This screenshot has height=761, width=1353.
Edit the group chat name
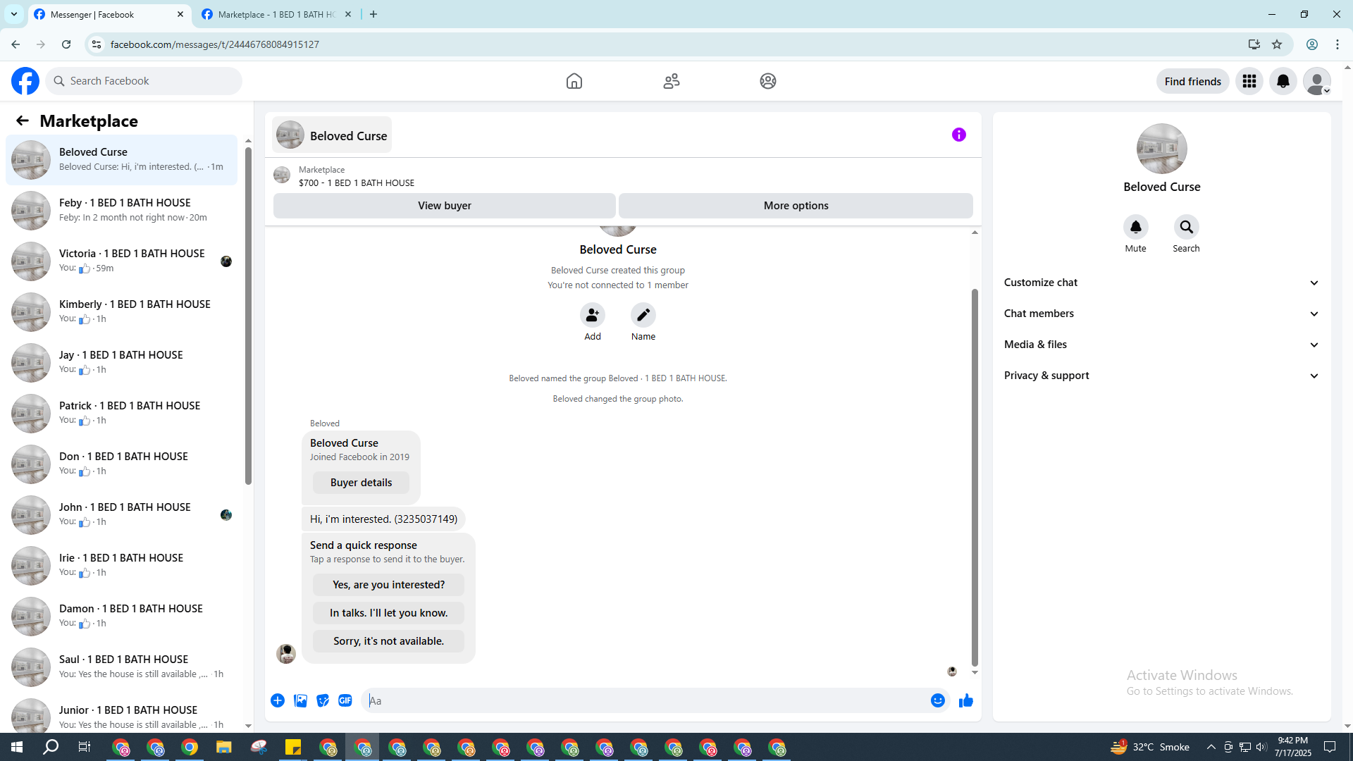643,315
